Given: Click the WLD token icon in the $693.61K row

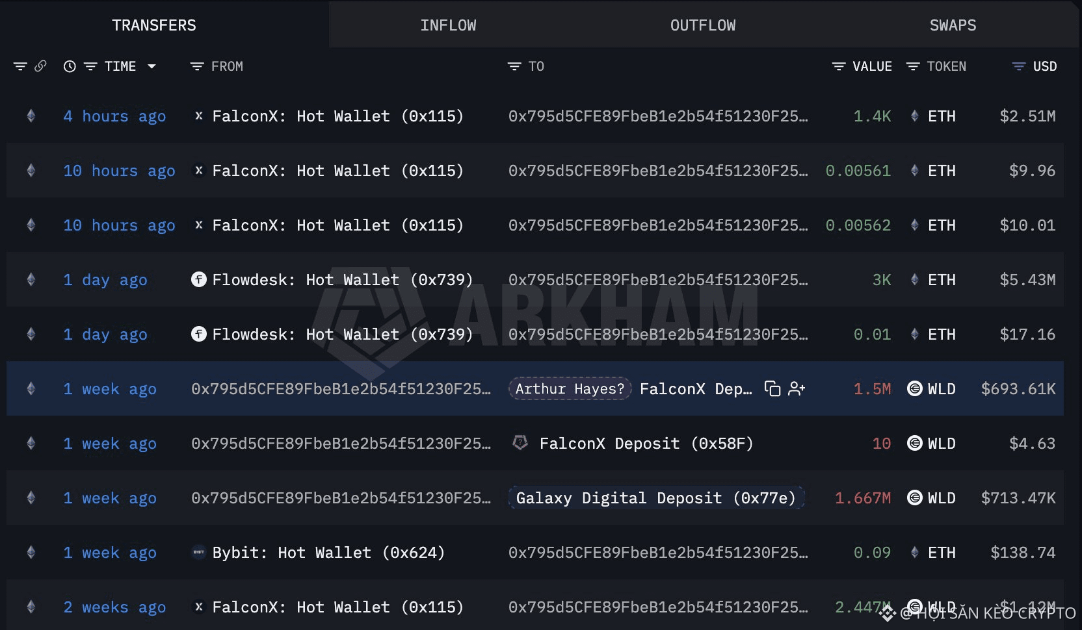Looking at the screenshot, I should click(915, 389).
